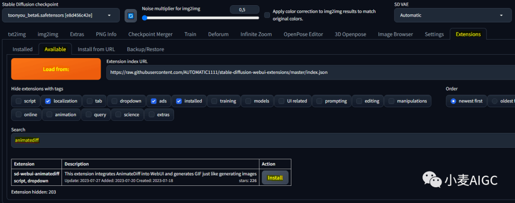The height and width of the screenshot is (203, 515).
Task: Open the 3D Openpose tab
Action: (x=350, y=34)
